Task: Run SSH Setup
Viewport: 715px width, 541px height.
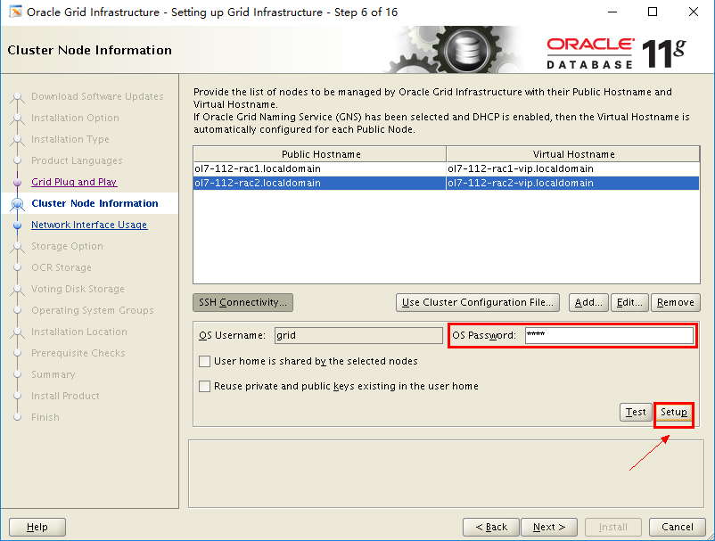Action: [x=674, y=412]
